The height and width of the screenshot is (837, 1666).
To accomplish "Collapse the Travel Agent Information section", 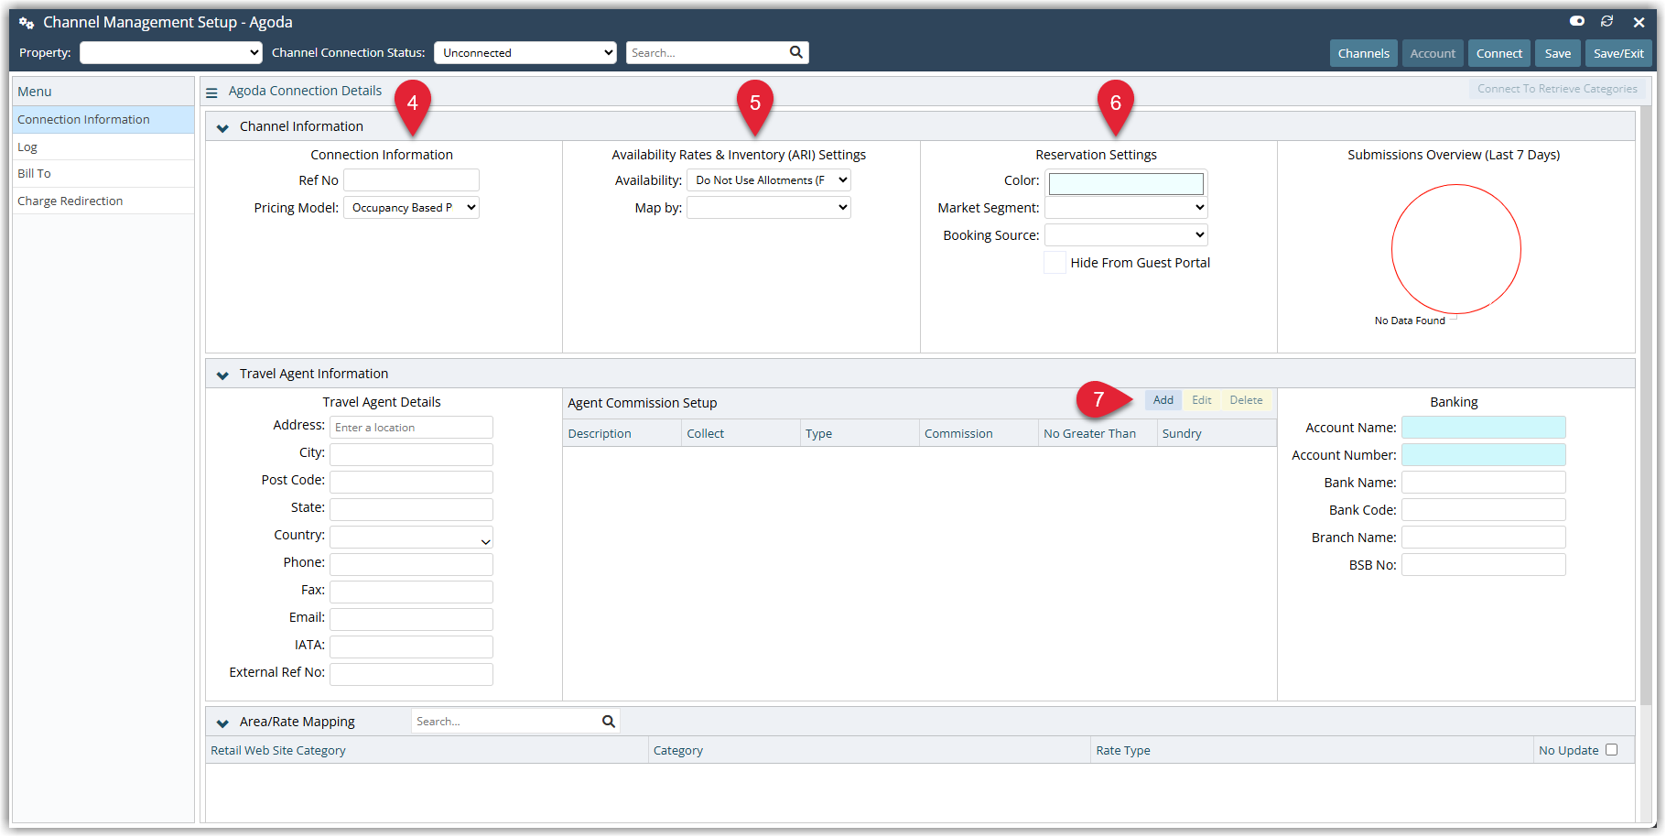I will tap(222, 375).
